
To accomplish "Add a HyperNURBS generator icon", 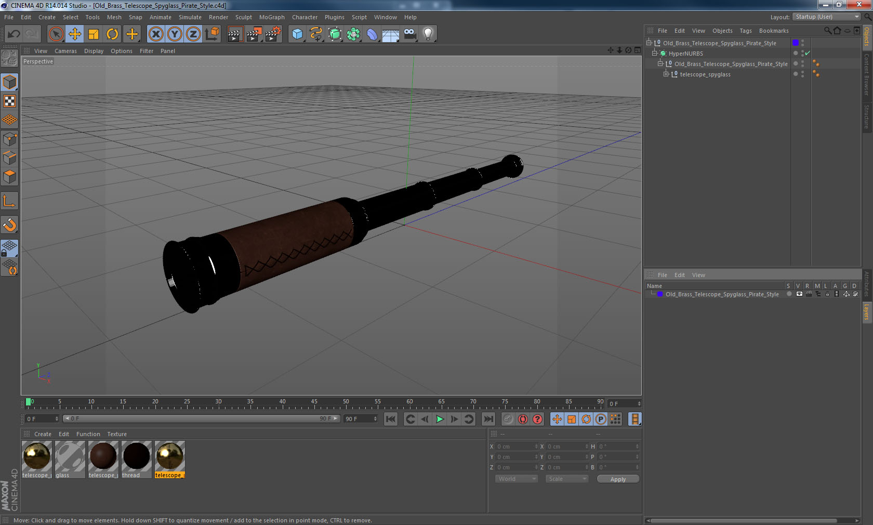I will 335,34.
